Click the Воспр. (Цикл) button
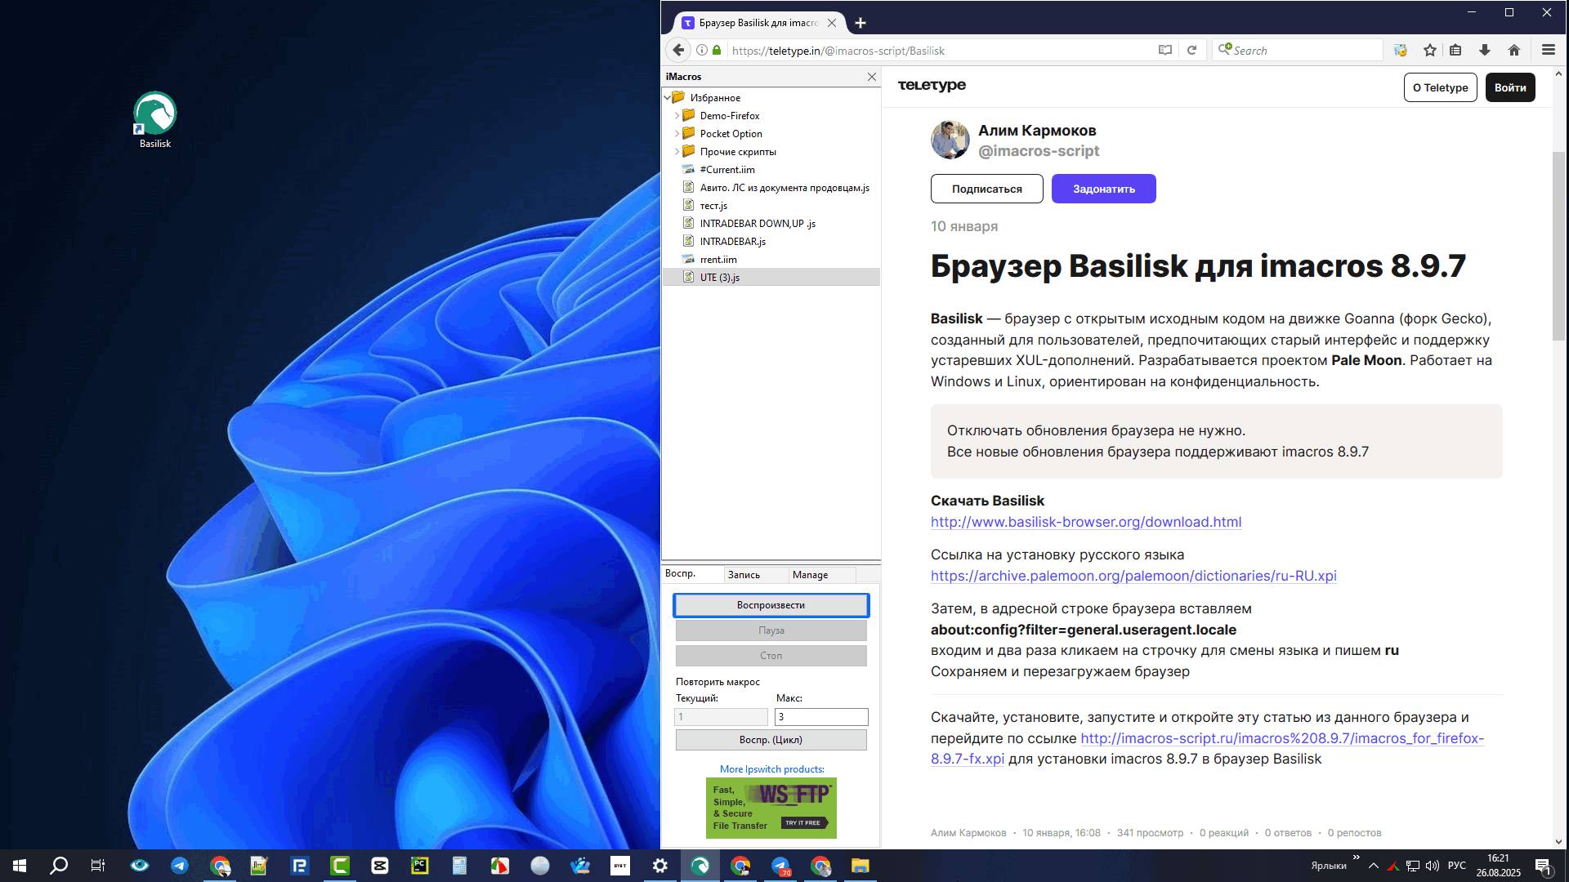The width and height of the screenshot is (1569, 882). click(771, 740)
